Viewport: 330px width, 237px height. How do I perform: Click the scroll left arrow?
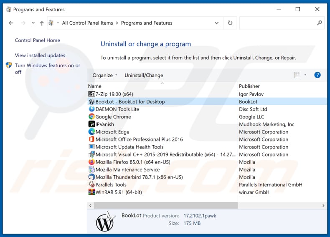[x=90, y=205]
